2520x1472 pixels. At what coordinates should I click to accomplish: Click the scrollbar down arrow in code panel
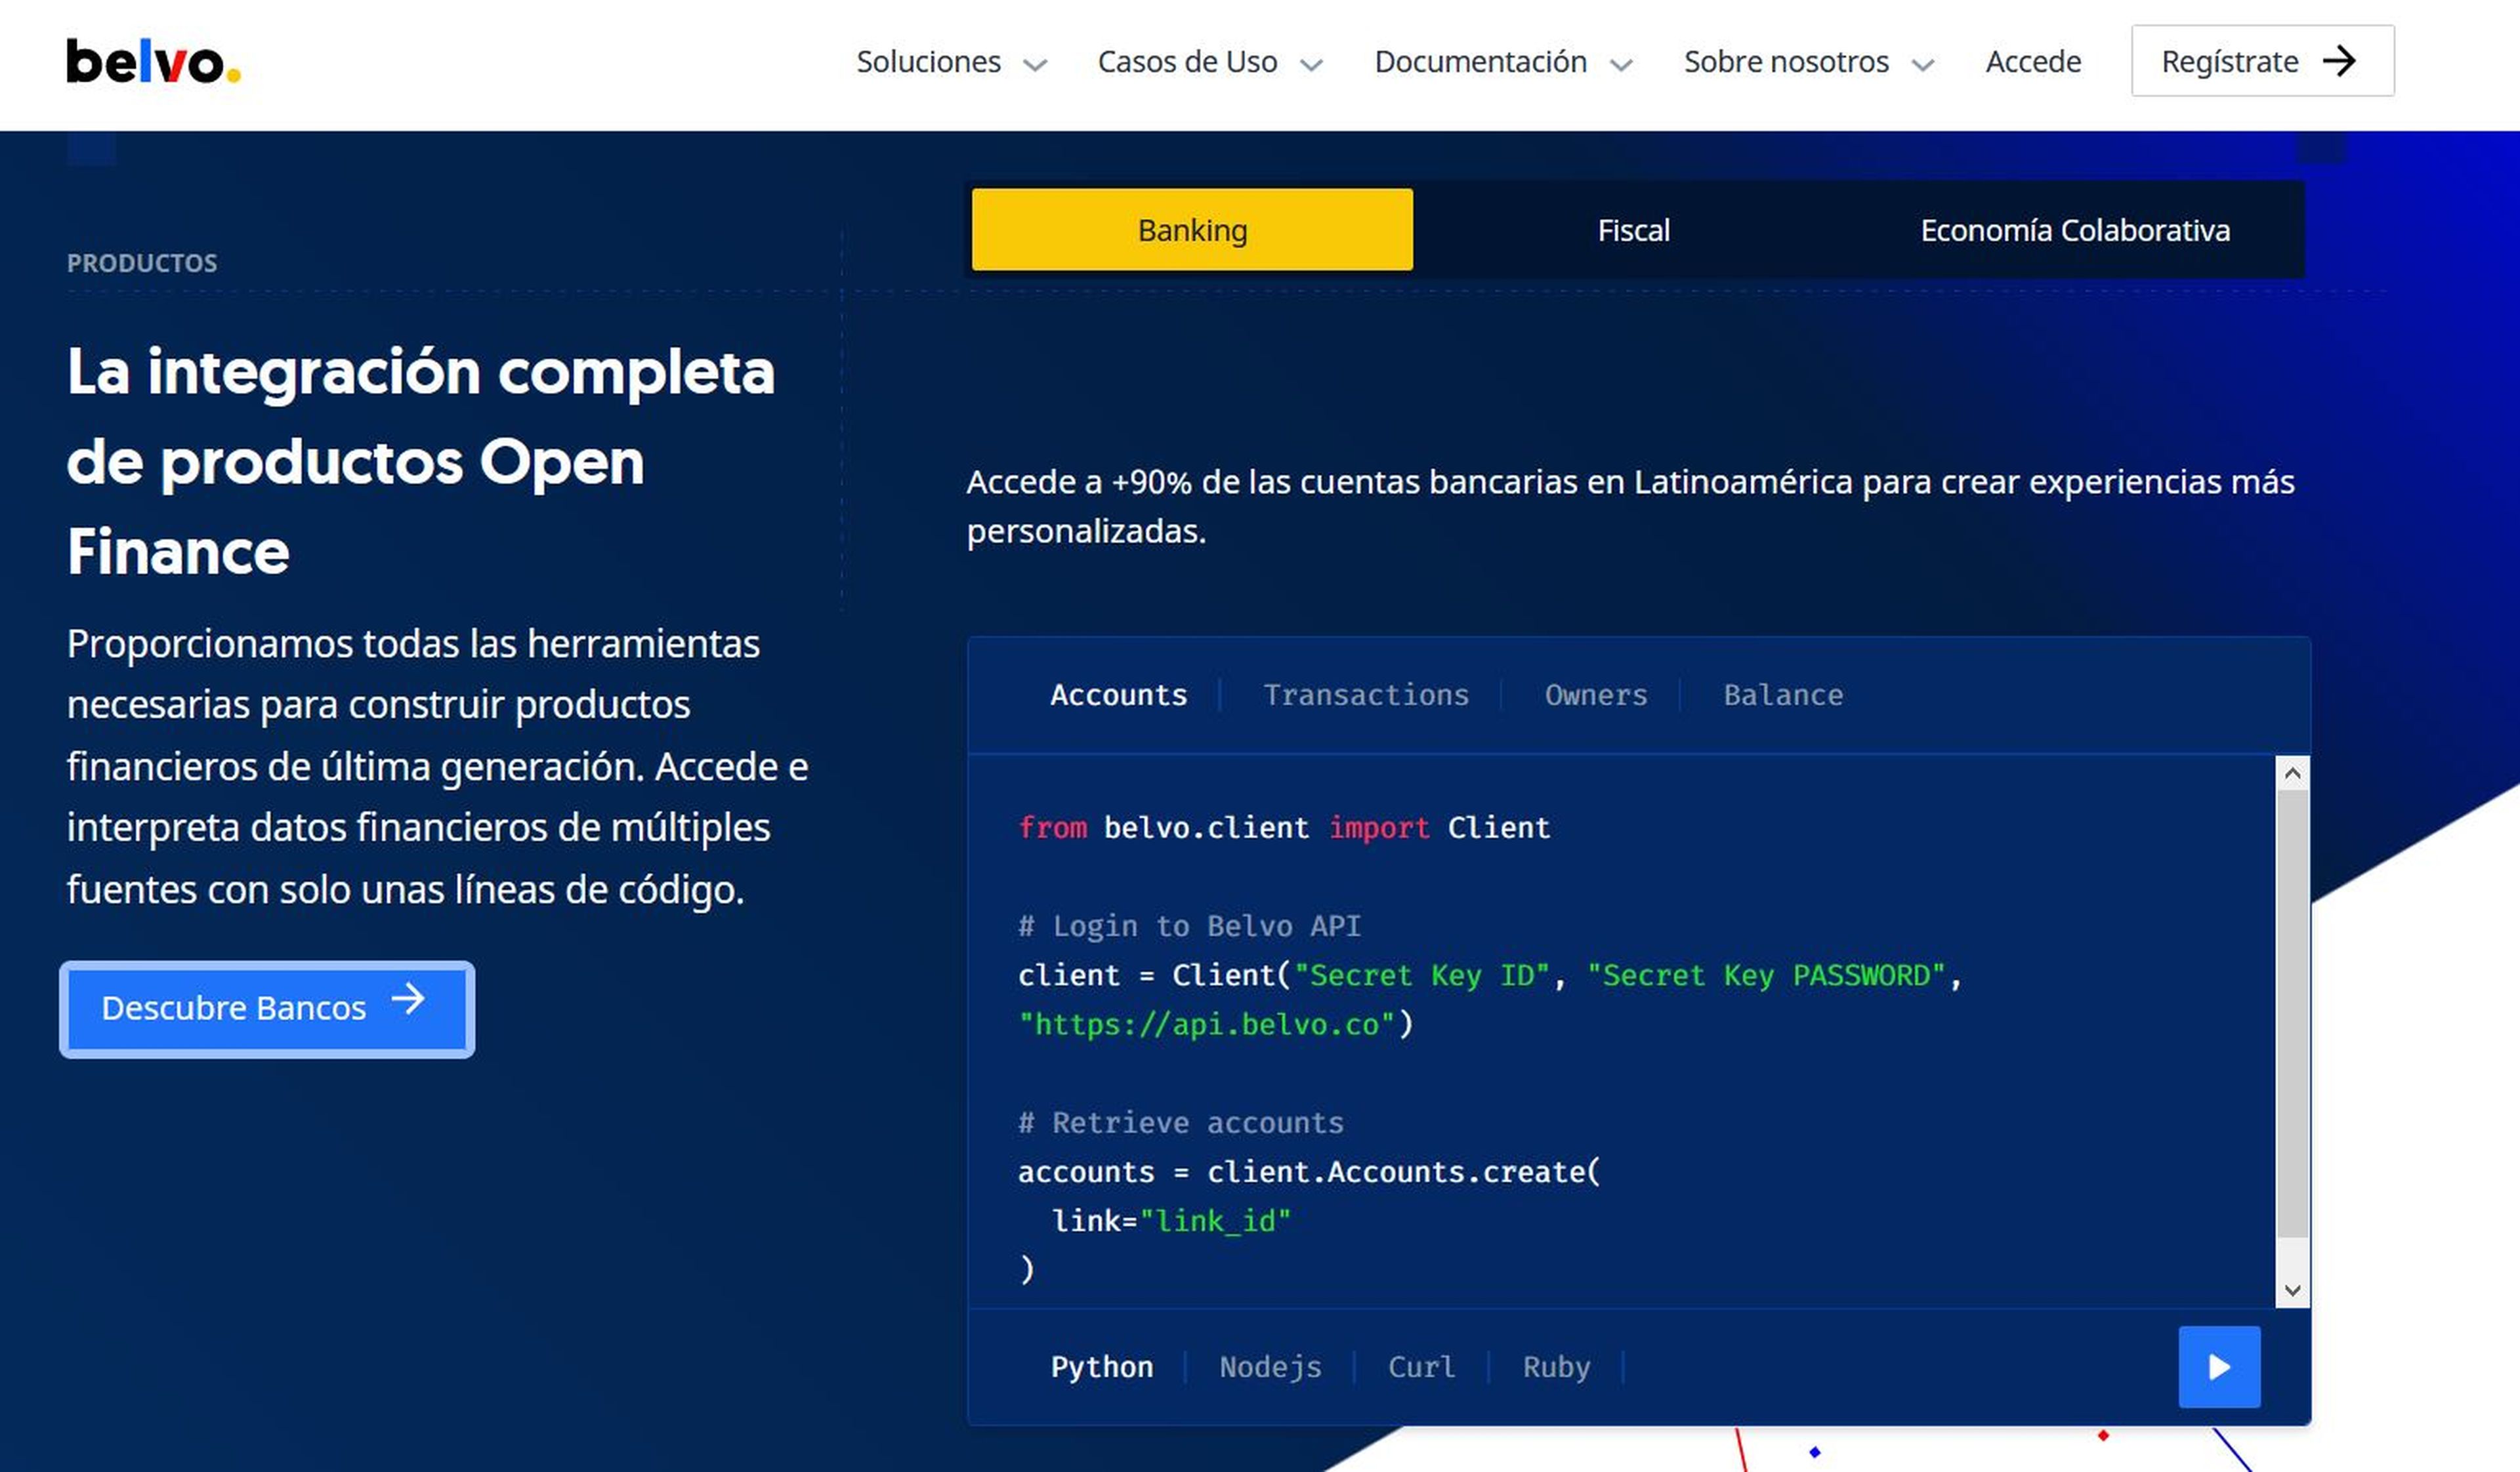tap(2292, 1290)
